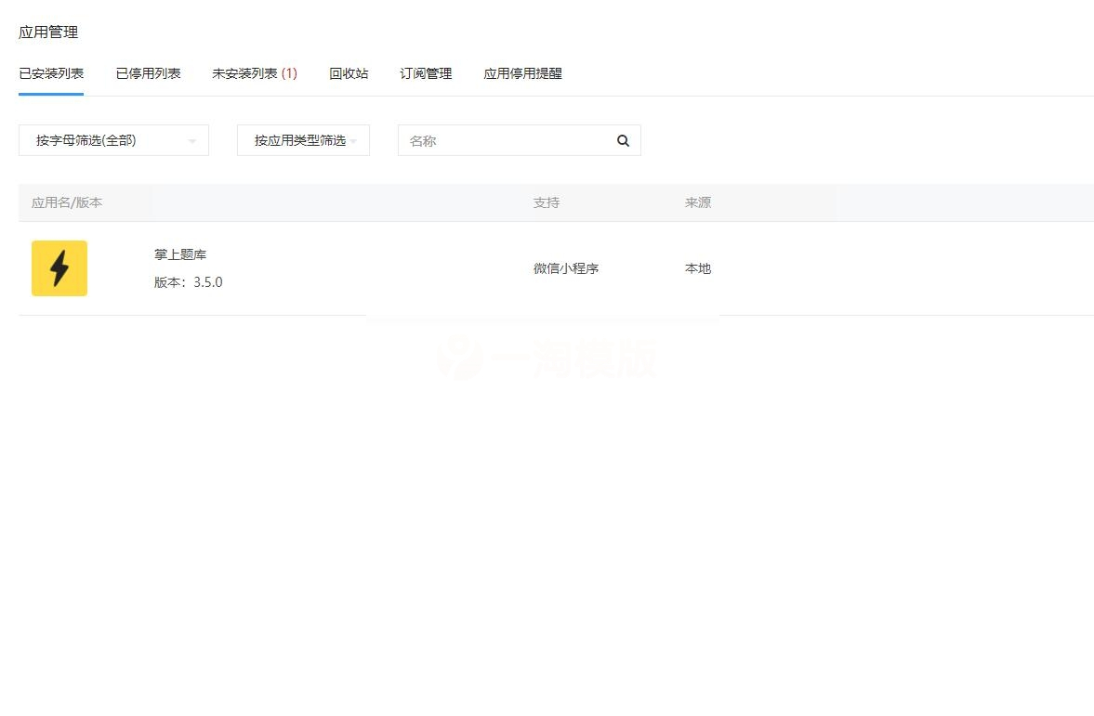The image size is (1094, 716).
Task: Click the dropdown arrow on 按应用类型筛选
Action: click(x=354, y=140)
